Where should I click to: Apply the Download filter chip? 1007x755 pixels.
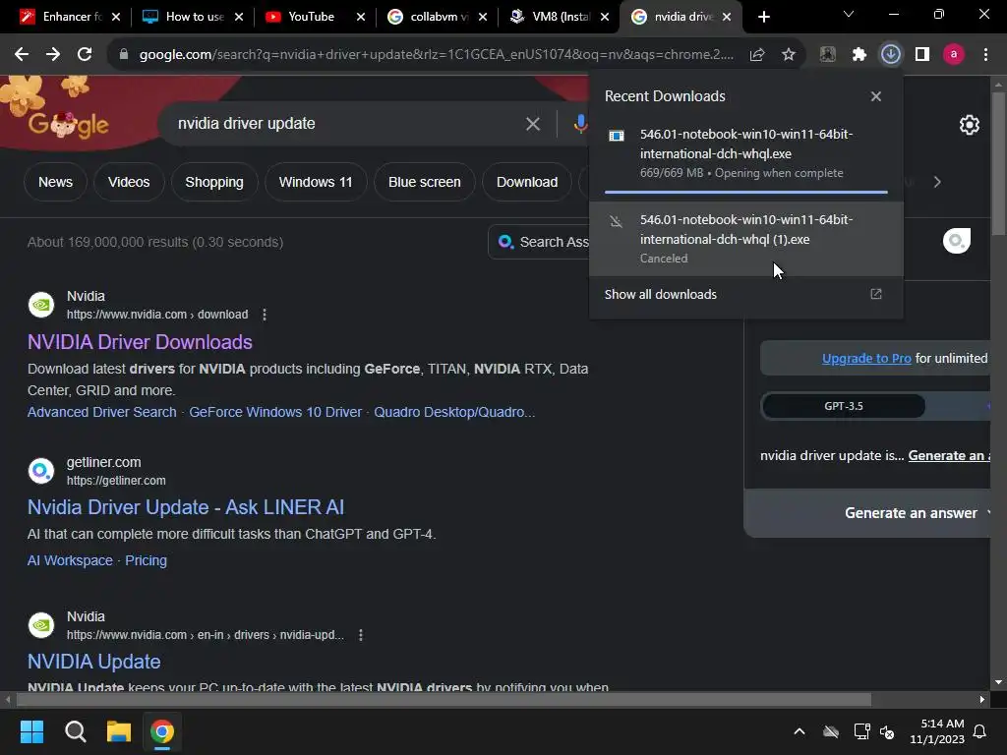point(527,182)
